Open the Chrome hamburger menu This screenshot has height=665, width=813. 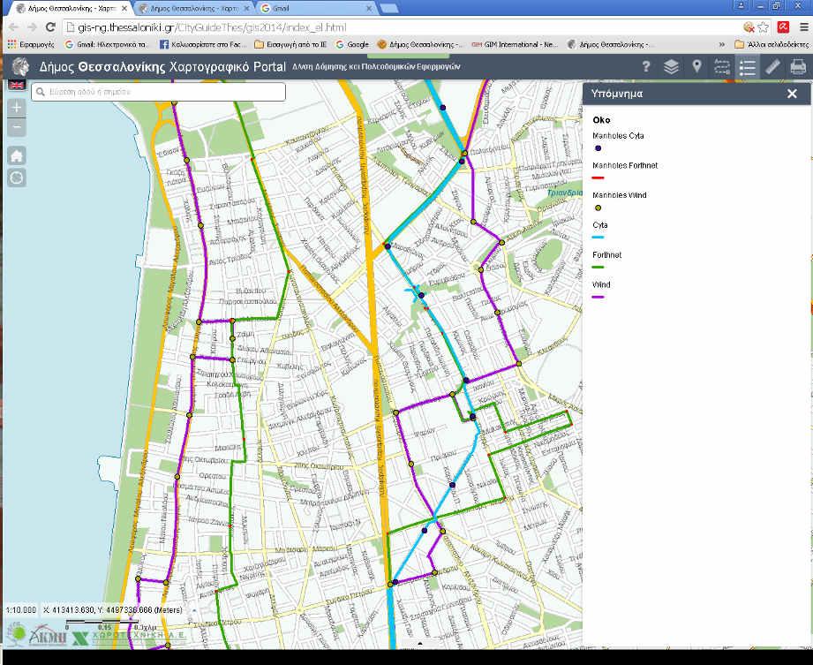point(803,27)
